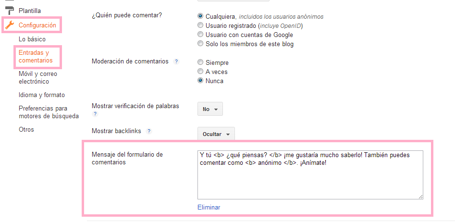Open the 'Lo básico' settings section
Screen dimensions: 455x222
[32, 39]
